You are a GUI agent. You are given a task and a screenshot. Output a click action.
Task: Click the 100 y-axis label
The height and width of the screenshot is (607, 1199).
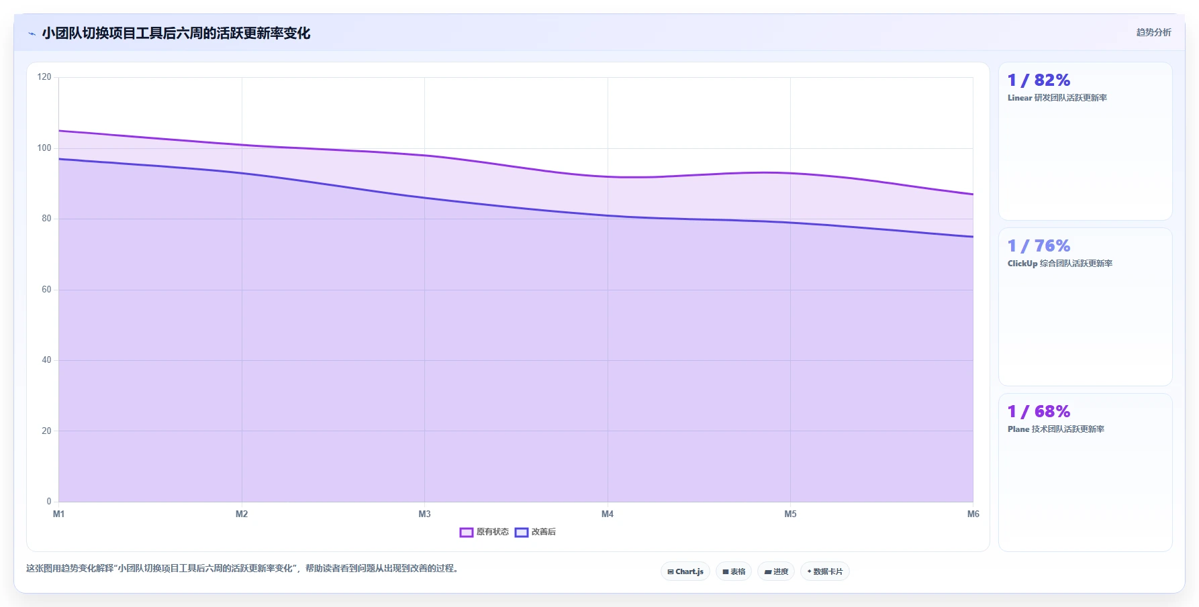(x=44, y=148)
